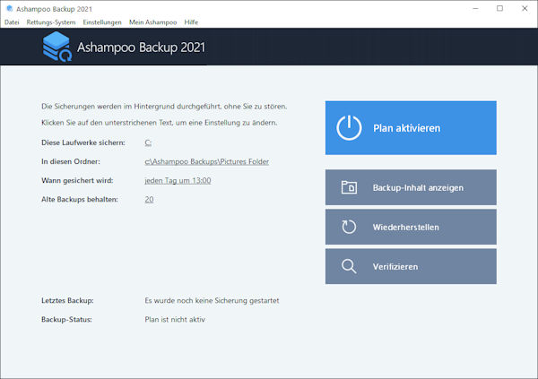Click the label 'Letztes Backup:'

(67, 300)
